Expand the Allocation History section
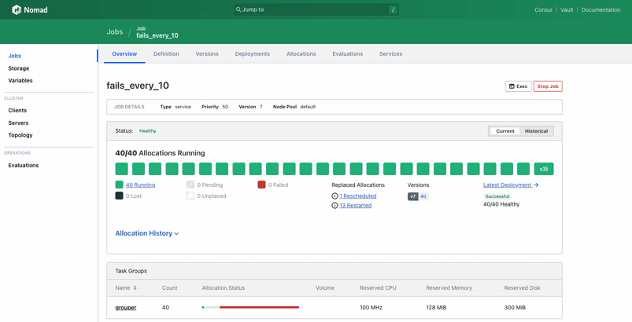The width and height of the screenshot is (632, 322). click(x=147, y=233)
